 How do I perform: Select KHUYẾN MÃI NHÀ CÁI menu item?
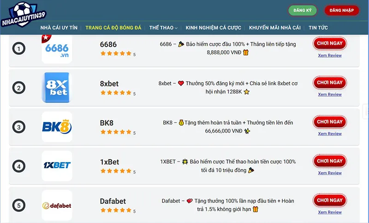274,28
